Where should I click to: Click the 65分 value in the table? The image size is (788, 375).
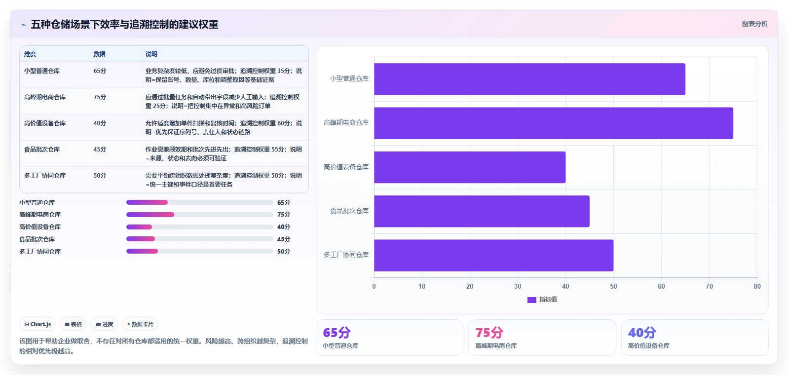(100, 71)
